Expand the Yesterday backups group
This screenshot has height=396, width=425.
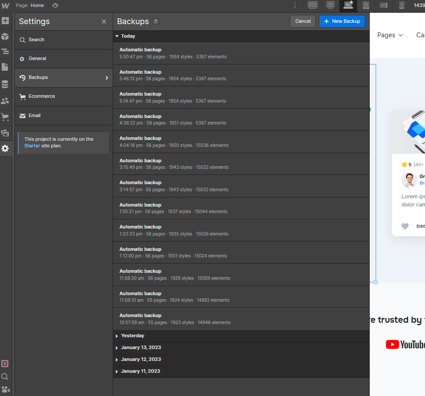coord(132,335)
